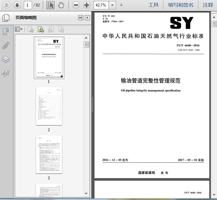Switch to the hand pan tool
This screenshot has height=200, width=217.
61,5
